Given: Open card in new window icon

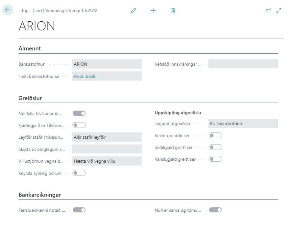Looking at the screenshot, I should 267,11.
